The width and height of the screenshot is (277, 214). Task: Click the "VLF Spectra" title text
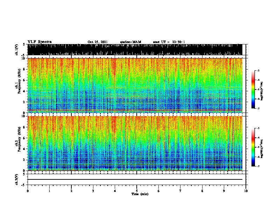click(x=40, y=42)
